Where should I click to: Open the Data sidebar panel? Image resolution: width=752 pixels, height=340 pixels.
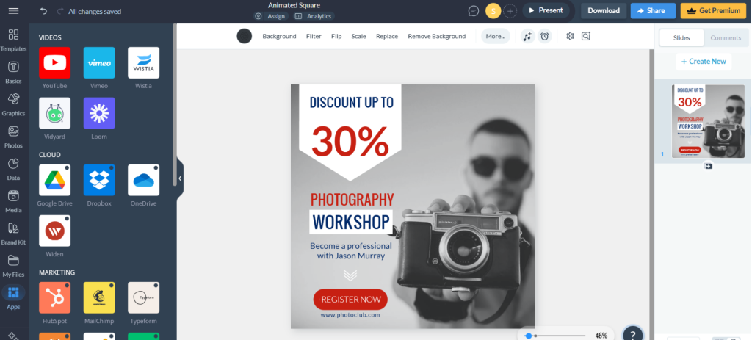point(13,169)
